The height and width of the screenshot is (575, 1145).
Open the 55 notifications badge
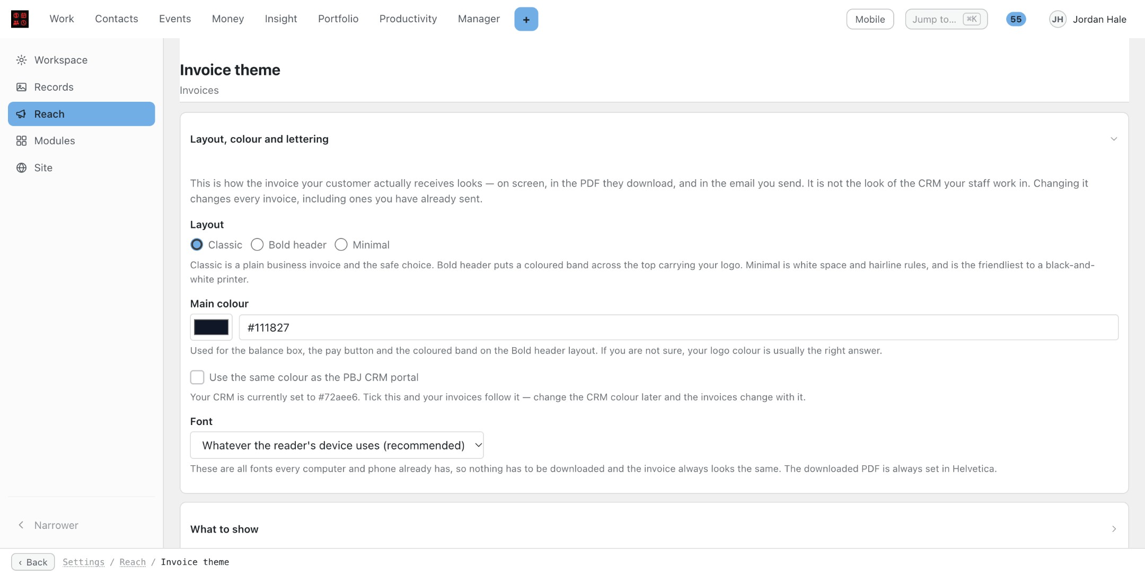click(1016, 19)
